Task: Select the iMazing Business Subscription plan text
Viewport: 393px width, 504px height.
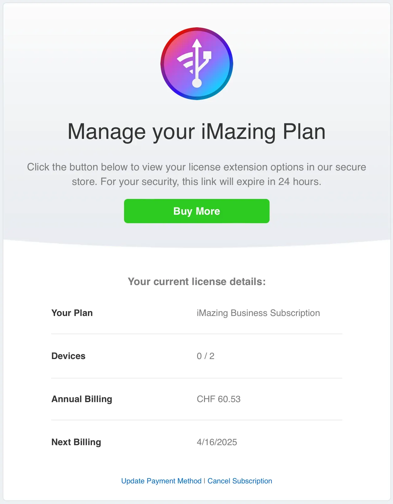Action: click(258, 313)
